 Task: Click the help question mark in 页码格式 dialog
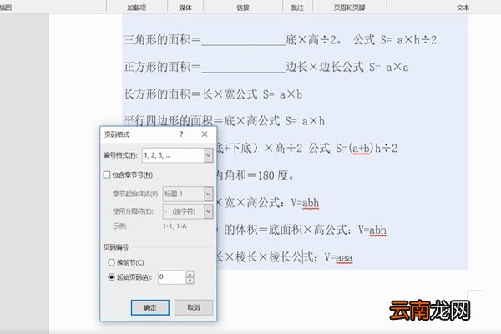click(x=181, y=134)
